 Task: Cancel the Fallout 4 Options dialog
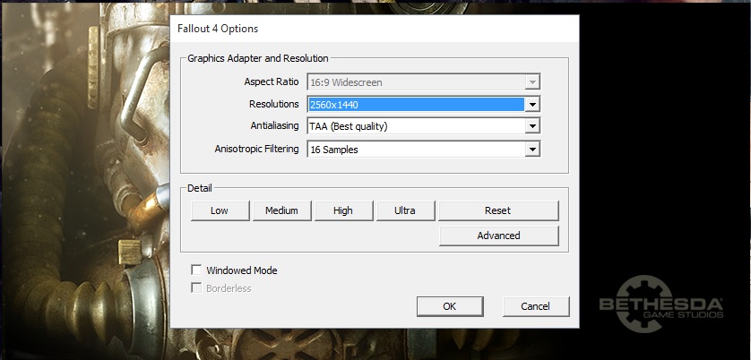pos(536,306)
